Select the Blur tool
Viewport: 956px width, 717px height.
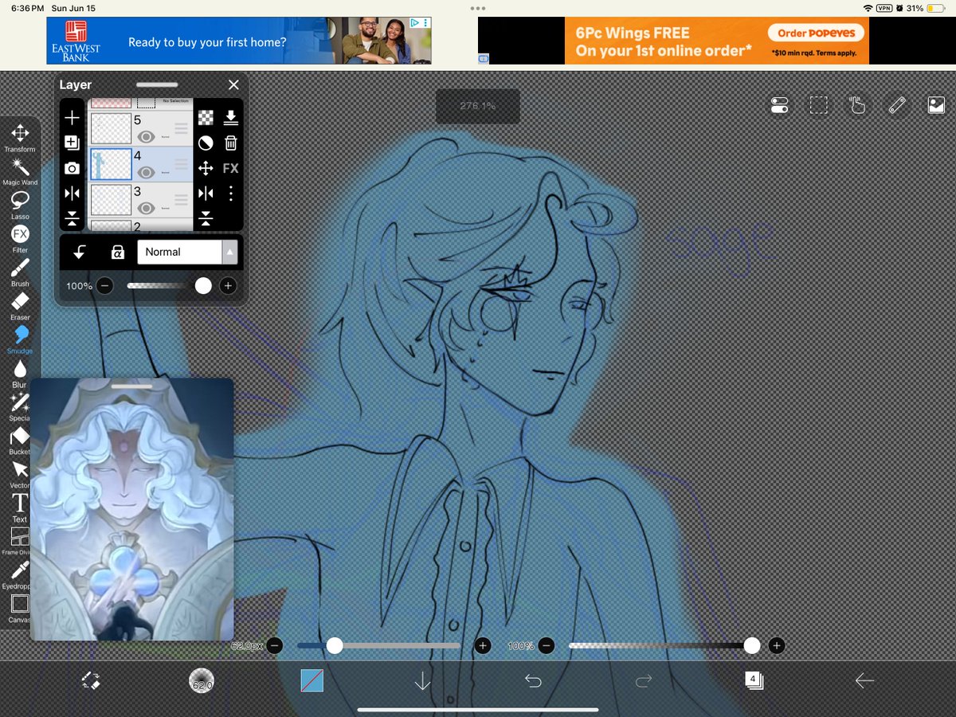(x=20, y=373)
